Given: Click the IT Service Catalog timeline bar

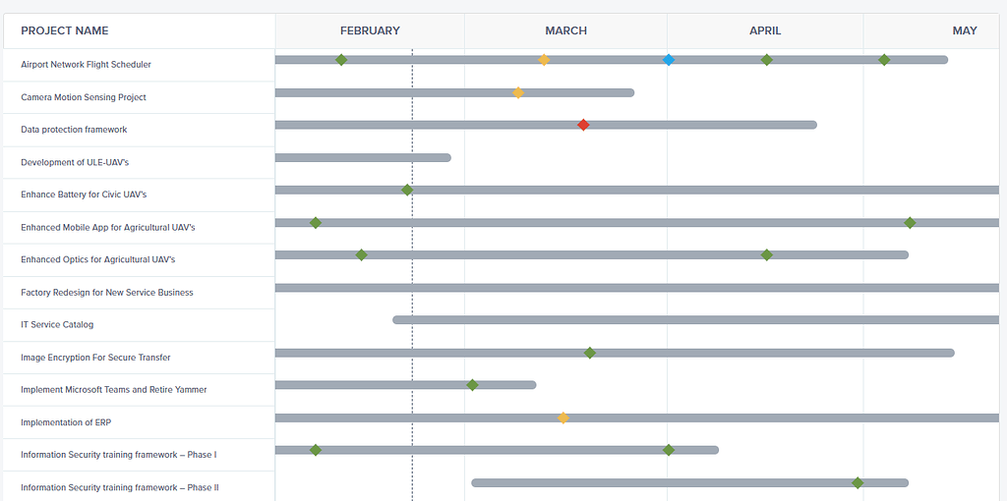Looking at the screenshot, I should pos(696,319).
